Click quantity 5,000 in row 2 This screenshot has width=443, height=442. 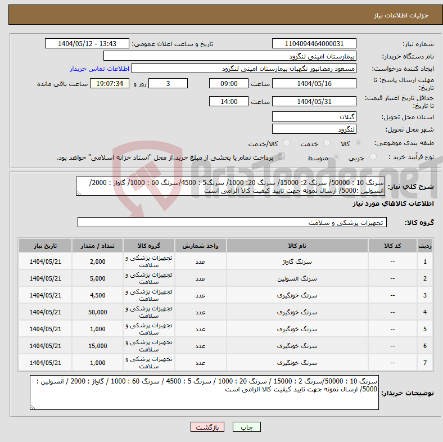click(97, 278)
